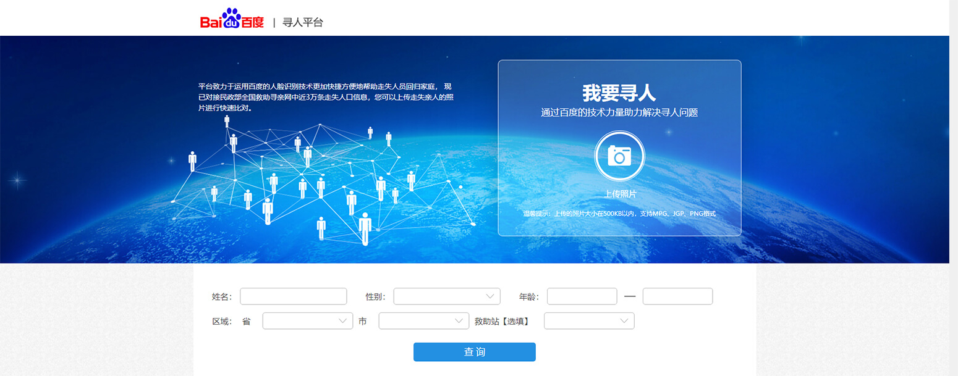The image size is (958, 376).
Task: Click the minimum age input box
Action: click(x=581, y=296)
